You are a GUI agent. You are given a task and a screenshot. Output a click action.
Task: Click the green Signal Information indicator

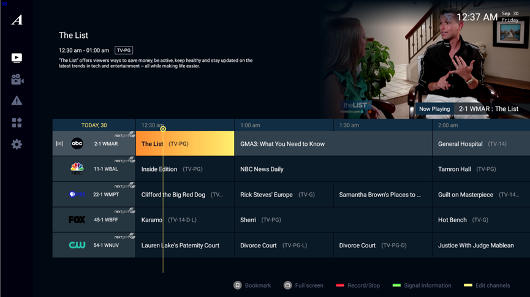click(396, 285)
